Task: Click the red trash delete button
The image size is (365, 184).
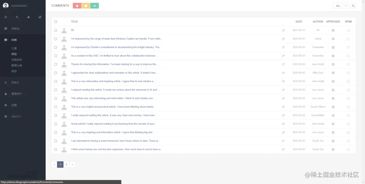Action: click(x=77, y=6)
